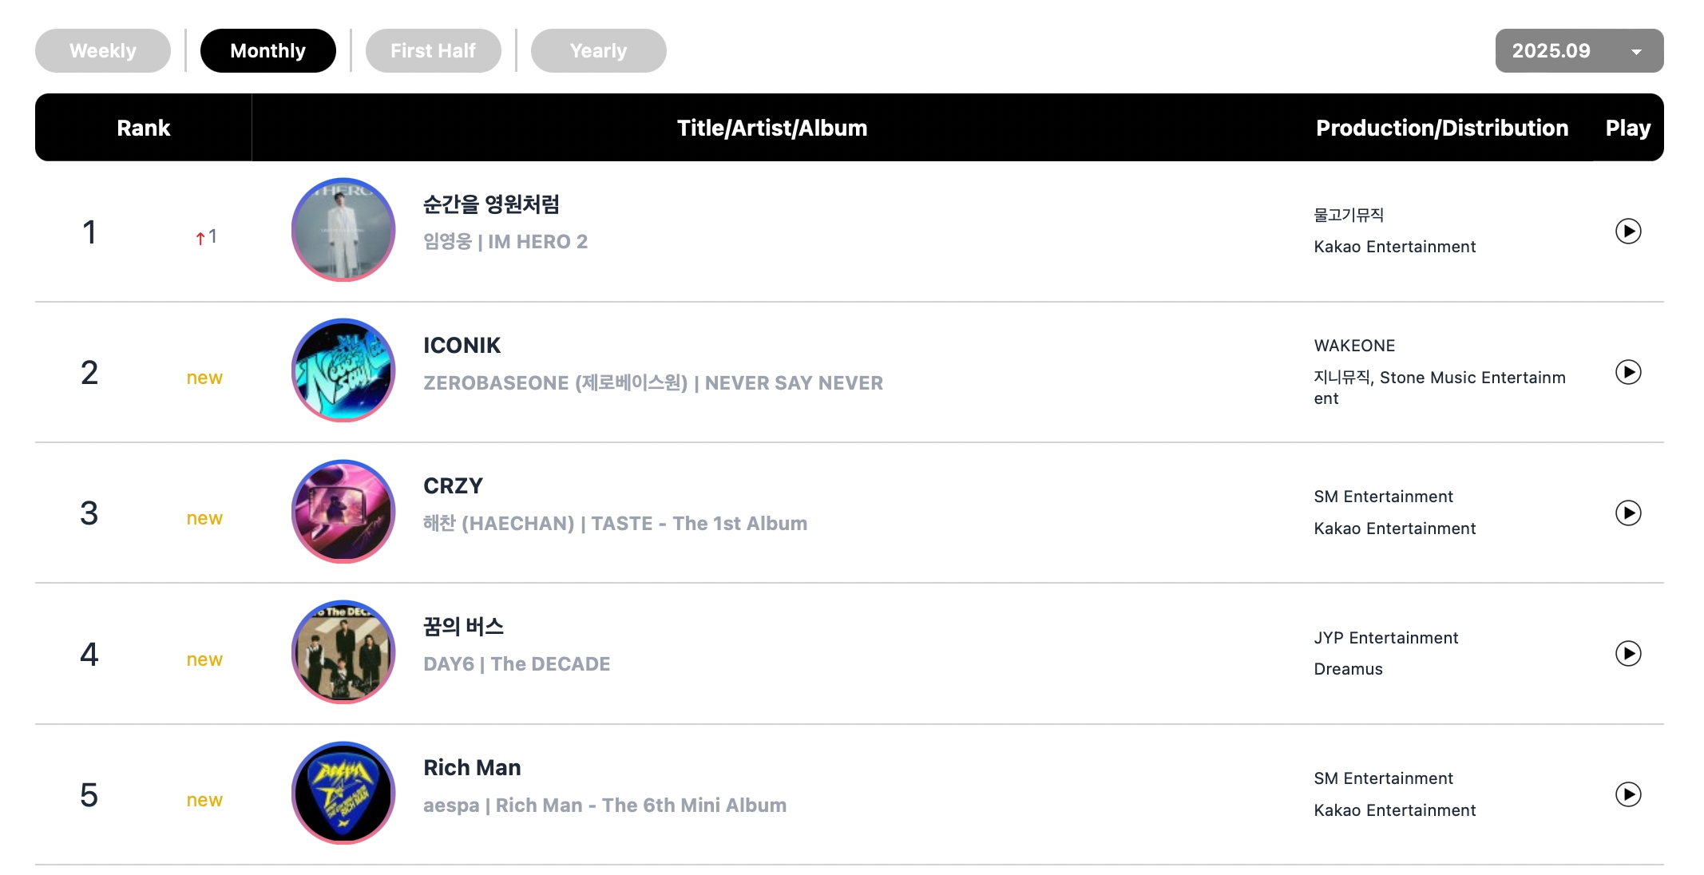Open the CRZY song title link

(x=453, y=486)
